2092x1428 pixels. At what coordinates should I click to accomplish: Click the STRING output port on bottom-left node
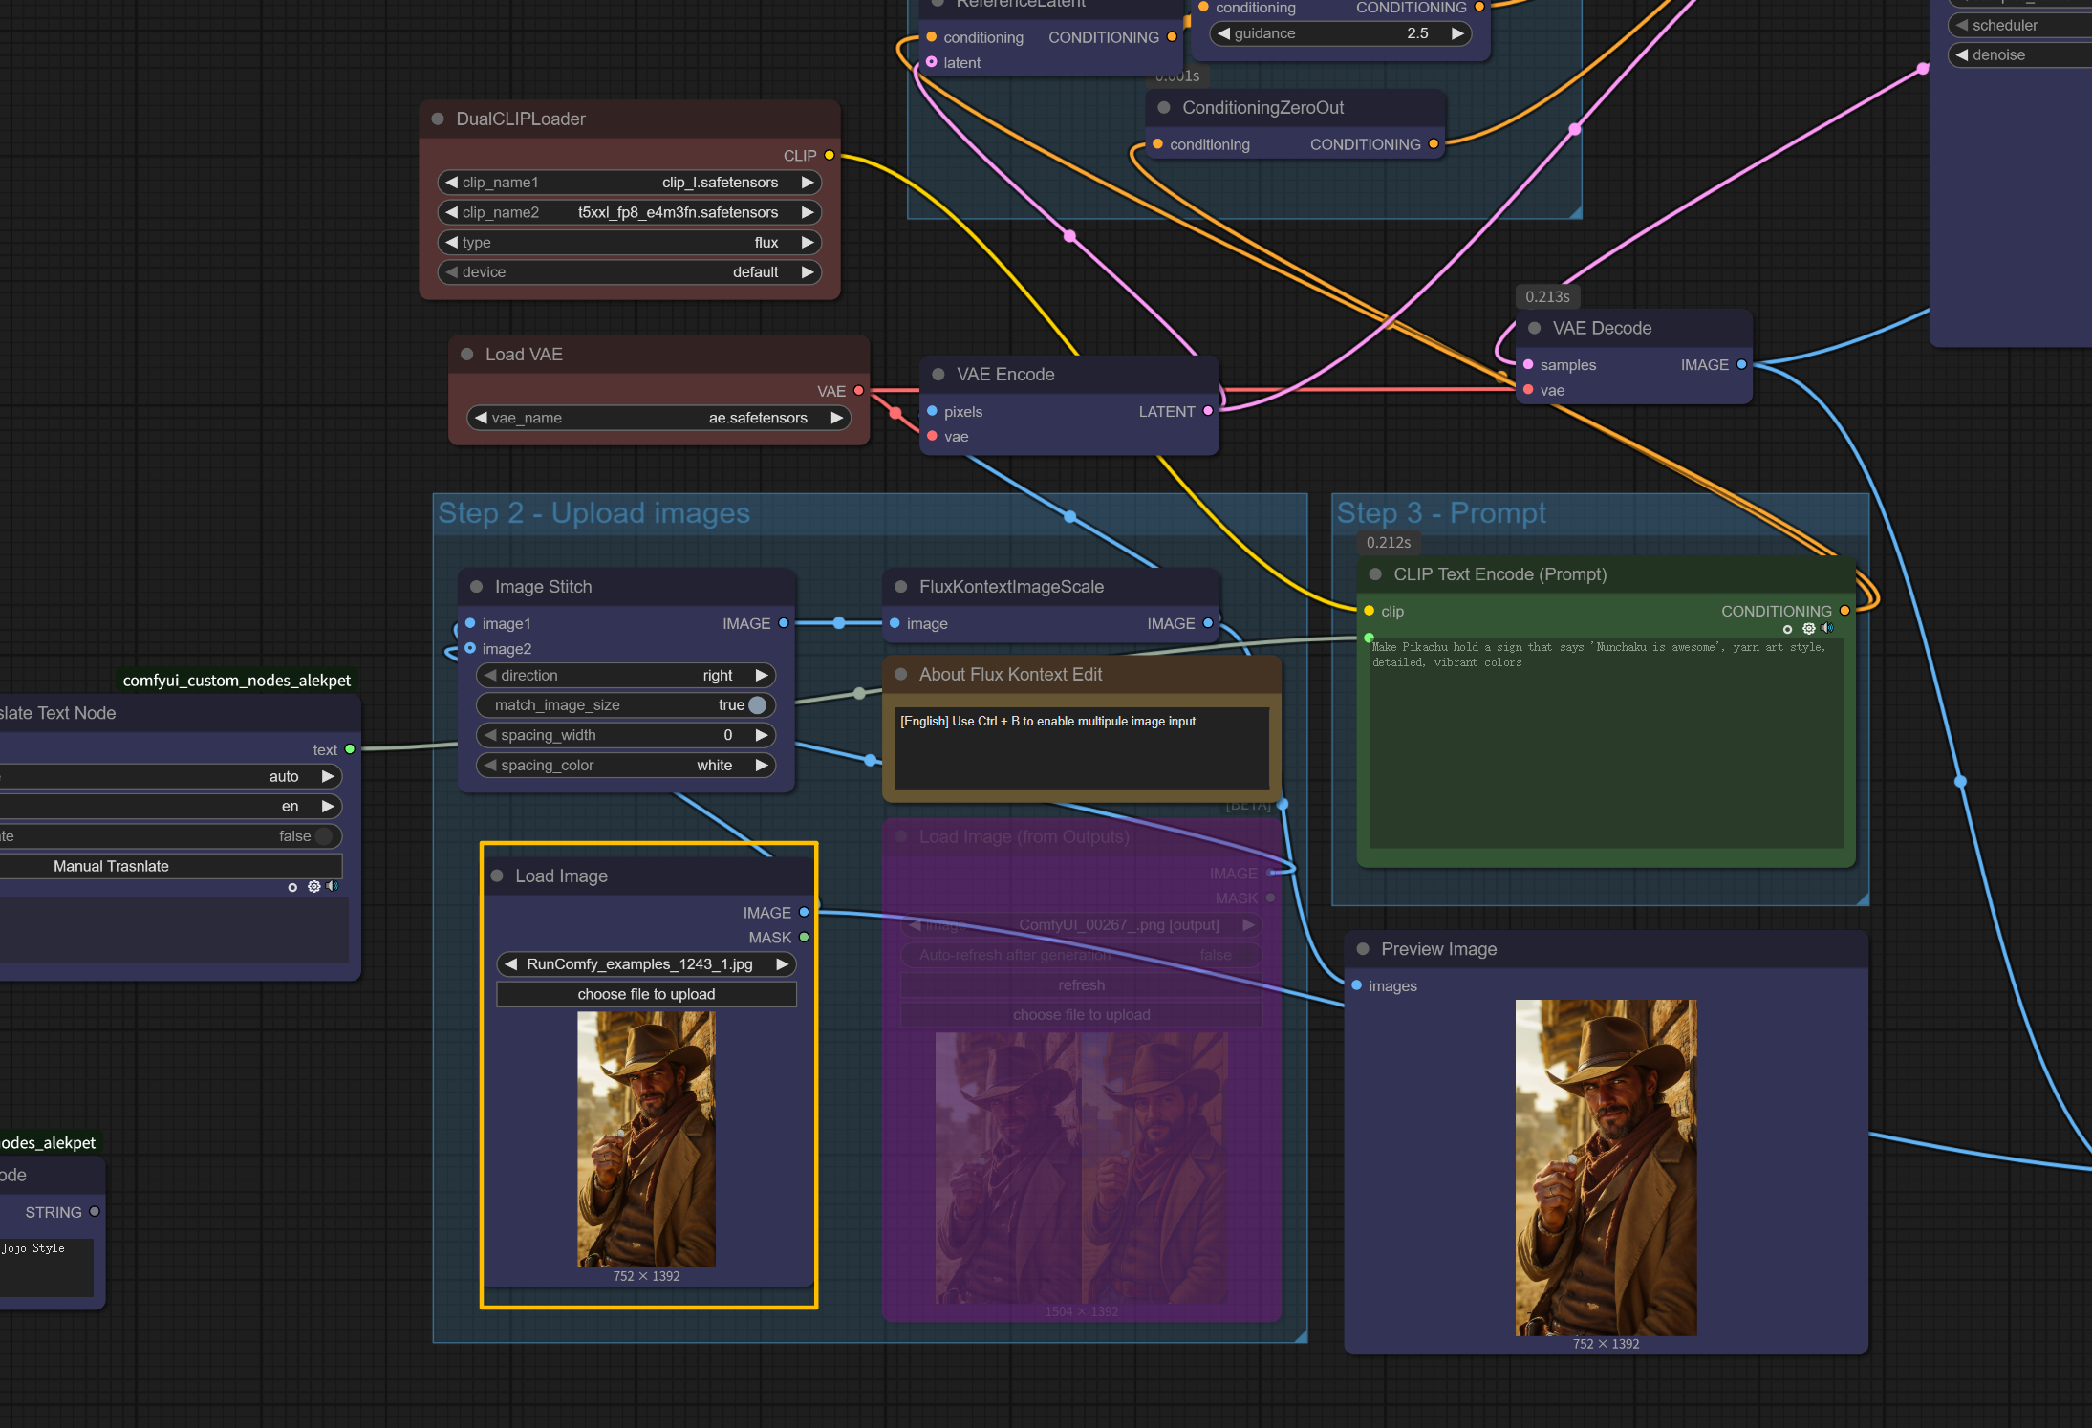point(94,1212)
